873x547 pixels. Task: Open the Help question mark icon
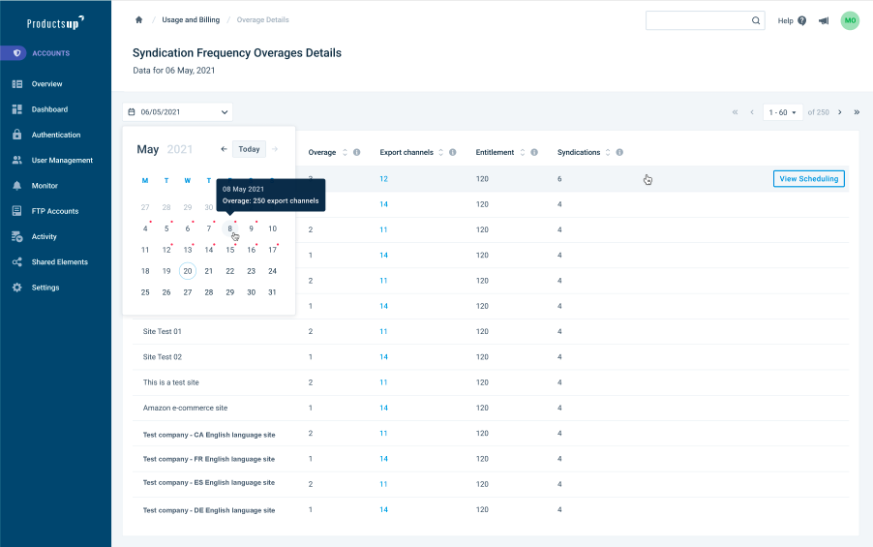pyautogui.click(x=801, y=20)
